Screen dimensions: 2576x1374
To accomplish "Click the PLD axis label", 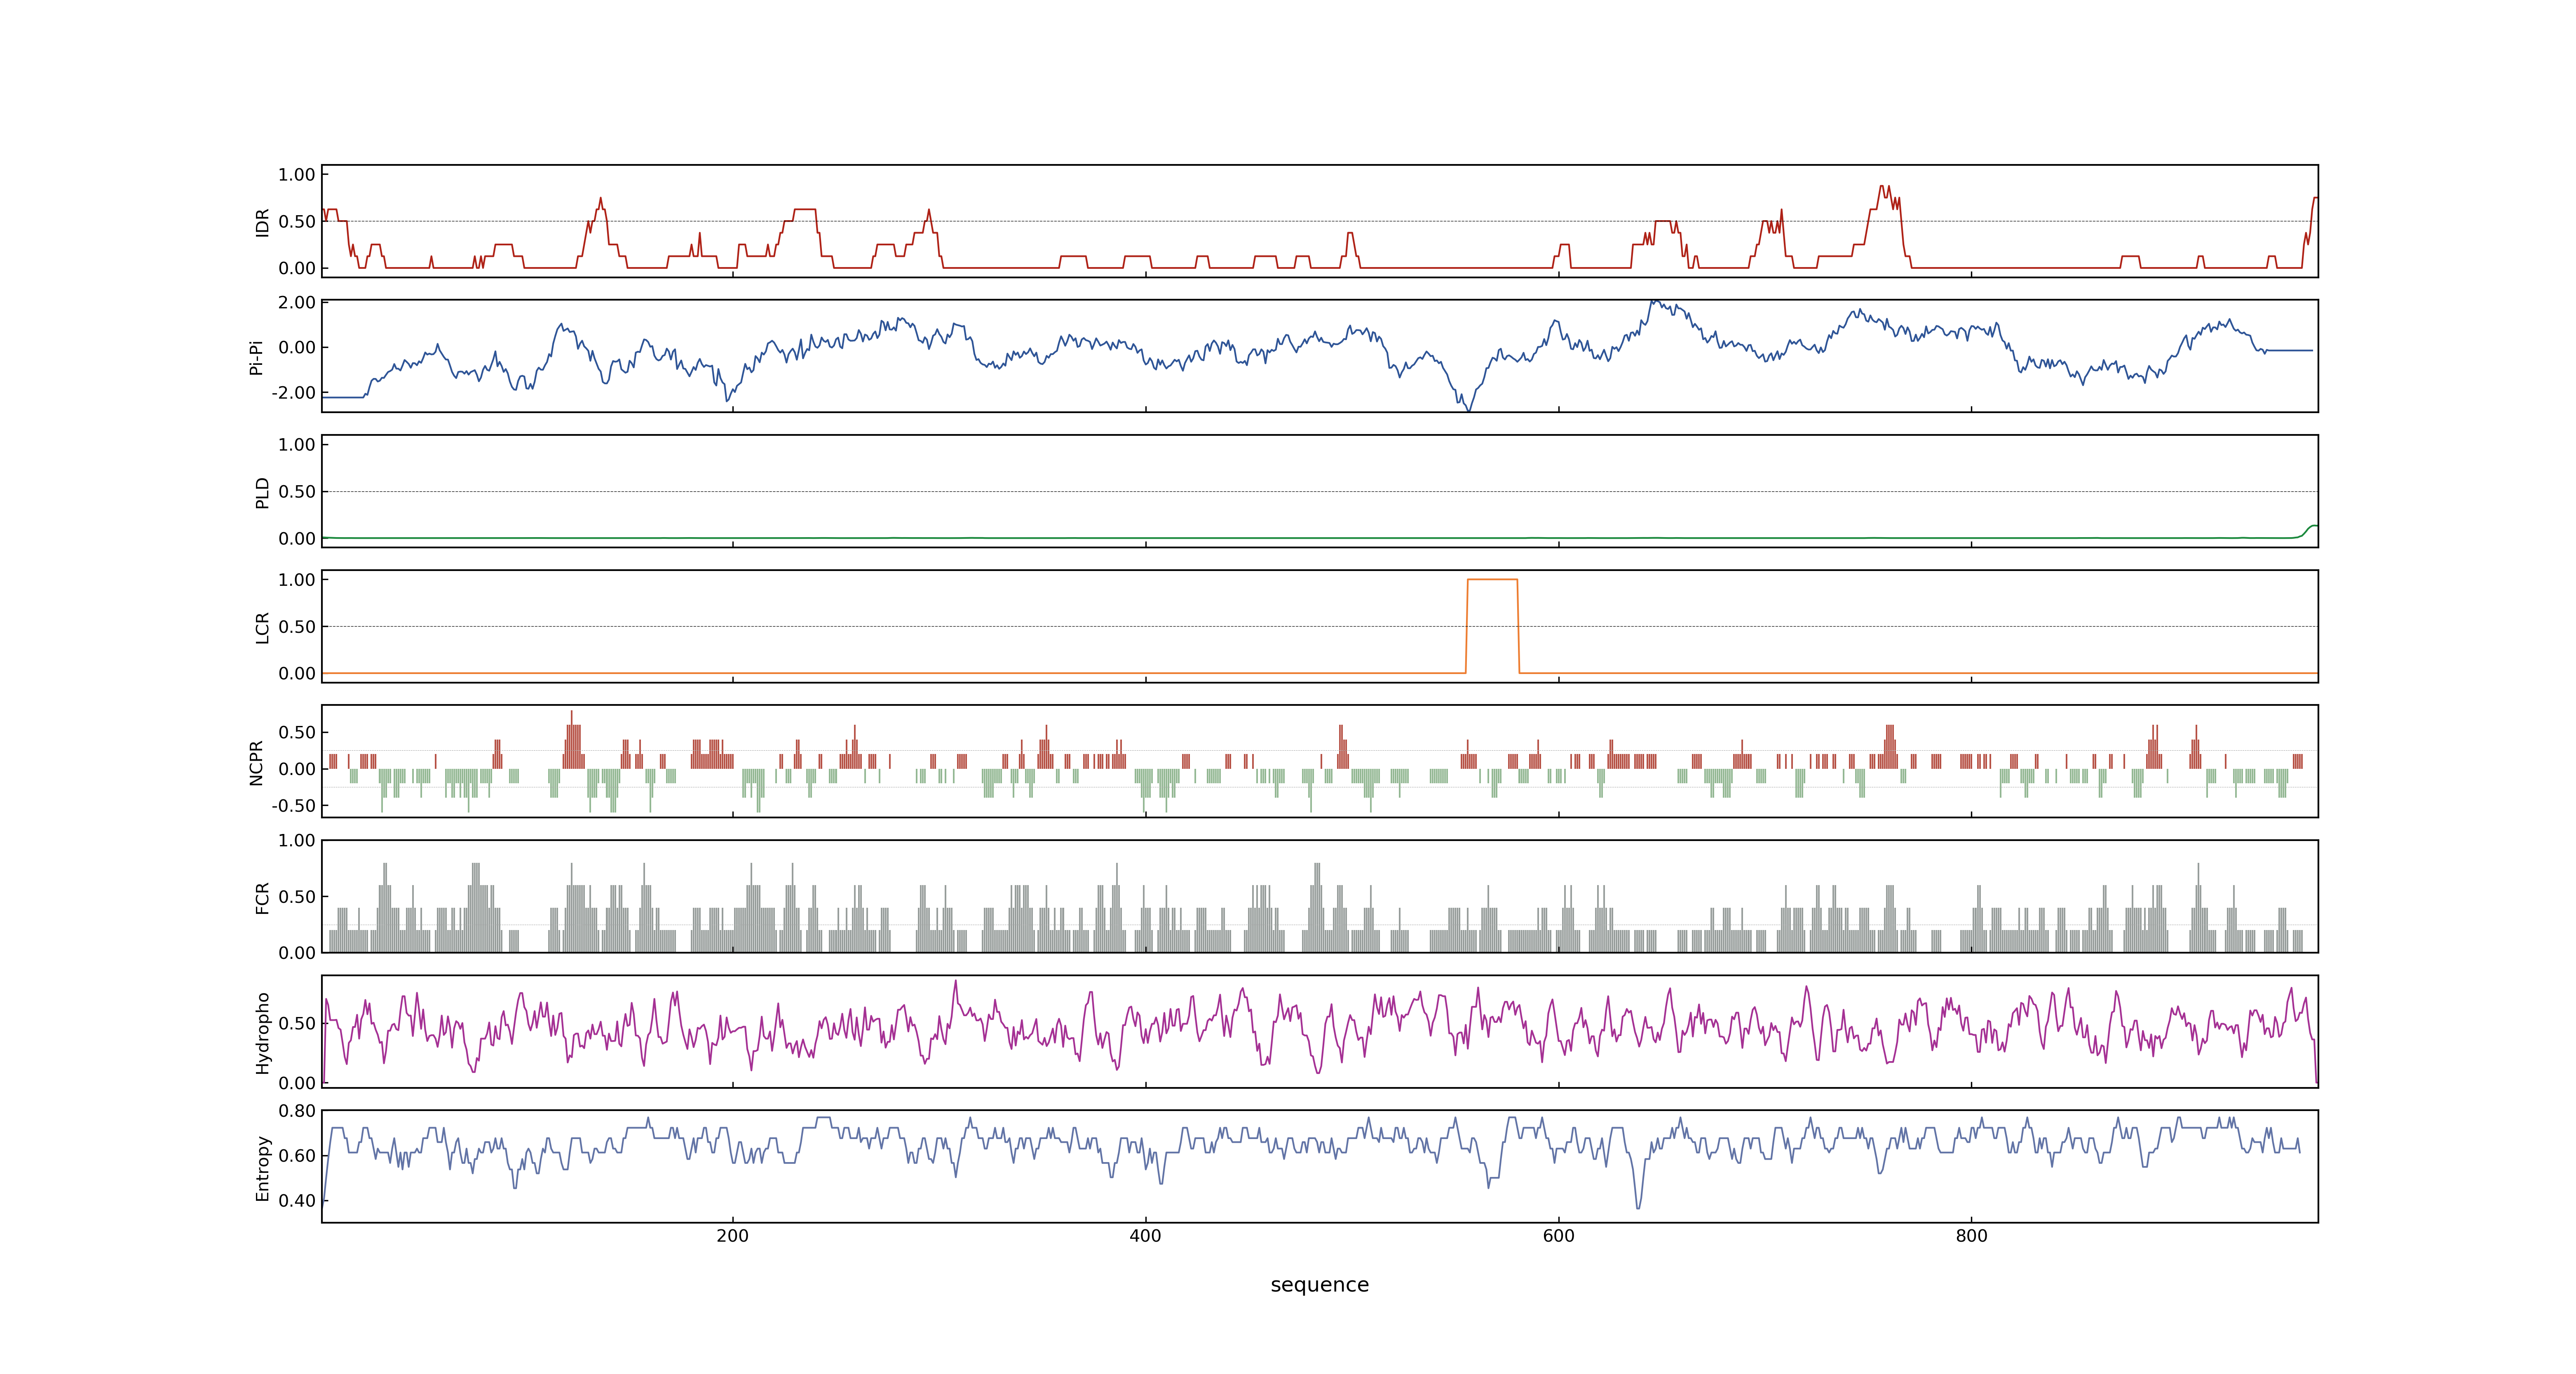I will [x=262, y=492].
